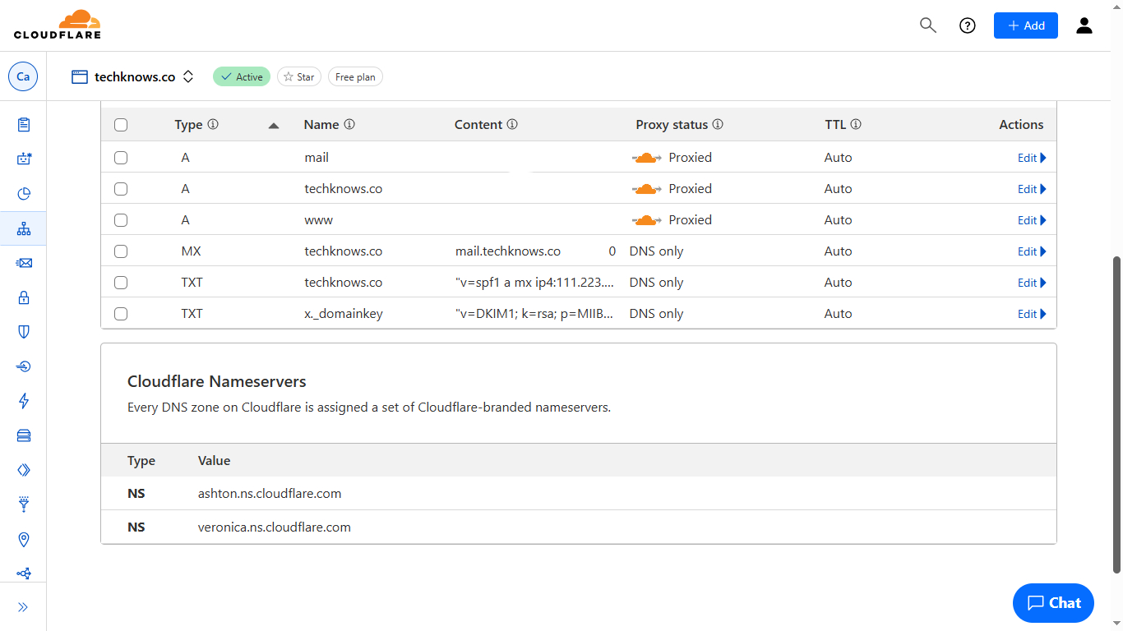
Task: Open the Access login arrow sidebar icon
Action: pos(24,366)
